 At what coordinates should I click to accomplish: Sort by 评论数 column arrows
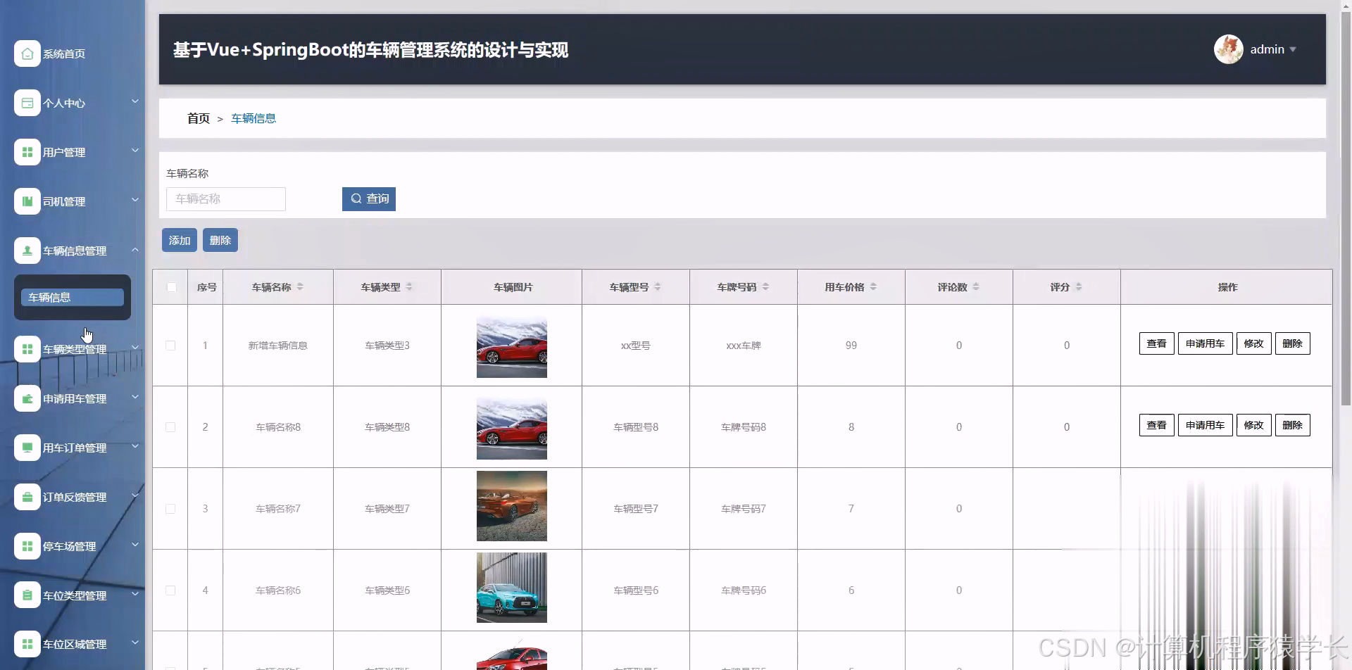tap(976, 287)
